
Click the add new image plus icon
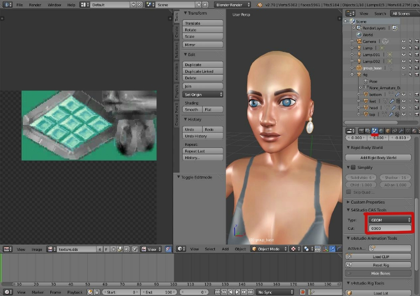click(113, 249)
